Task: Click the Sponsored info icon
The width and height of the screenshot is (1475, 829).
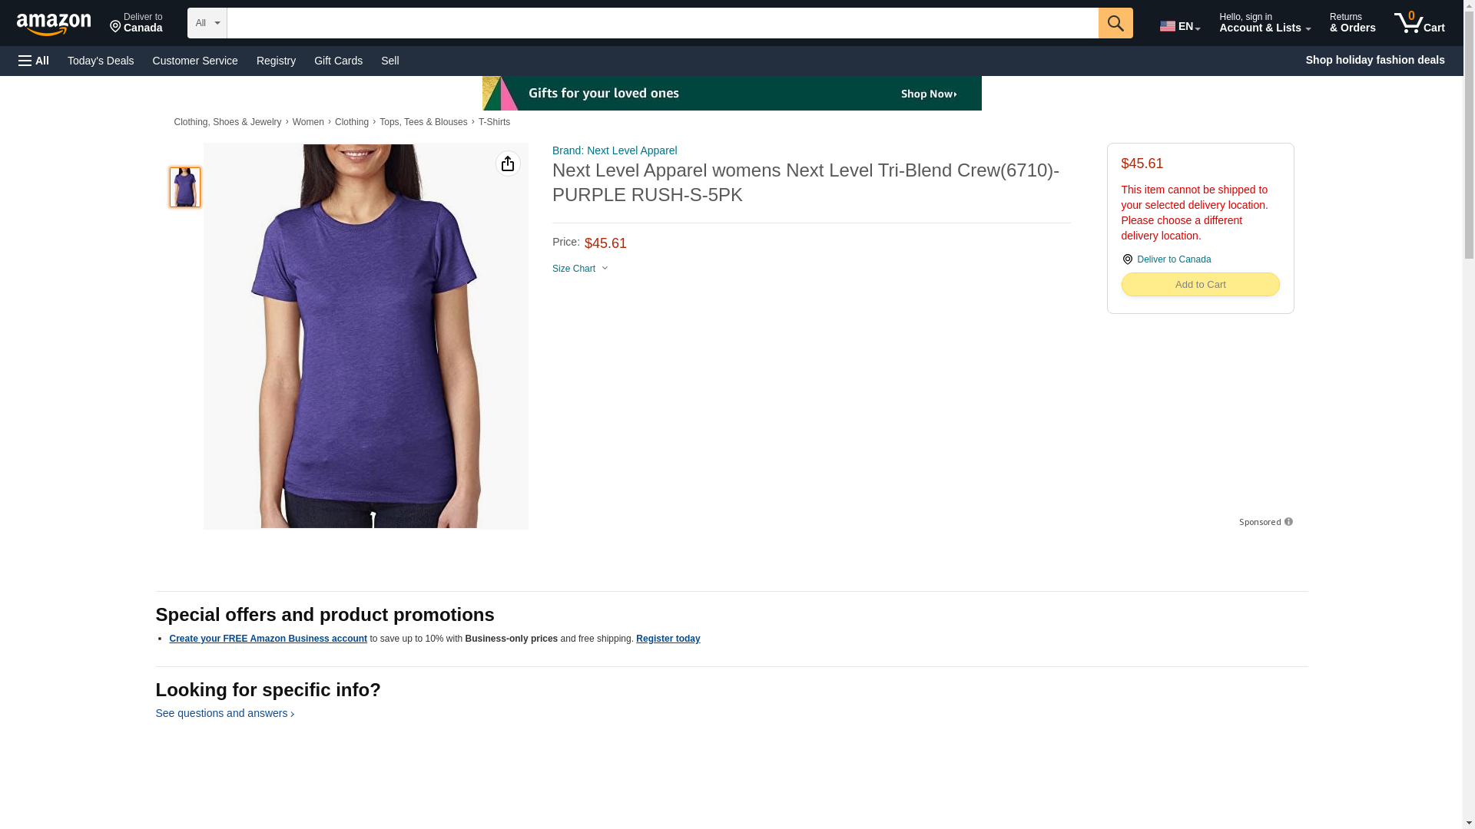Action: pos(1288,522)
